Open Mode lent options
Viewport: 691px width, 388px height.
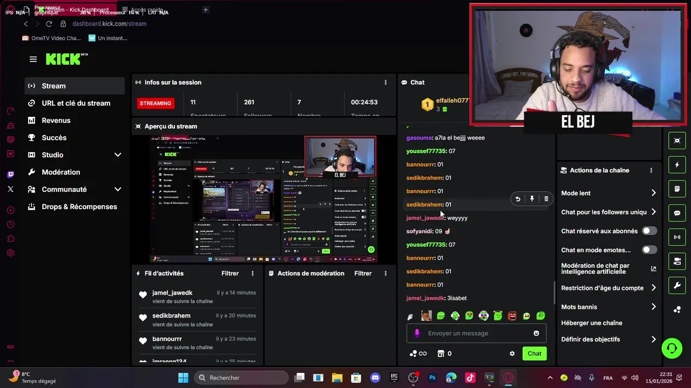[609, 193]
